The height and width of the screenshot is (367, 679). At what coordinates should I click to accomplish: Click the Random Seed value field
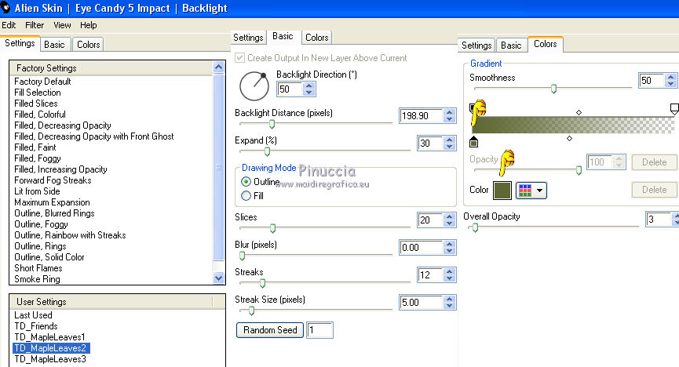point(319,330)
